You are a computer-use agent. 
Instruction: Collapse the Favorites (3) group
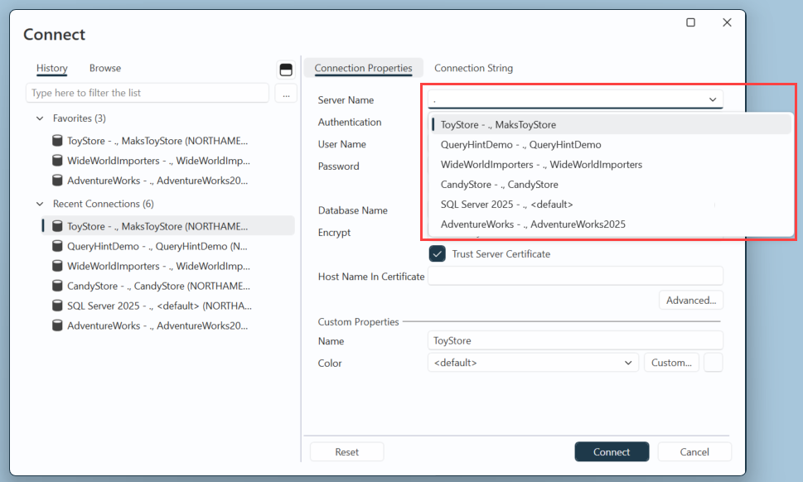pyautogui.click(x=40, y=118)
